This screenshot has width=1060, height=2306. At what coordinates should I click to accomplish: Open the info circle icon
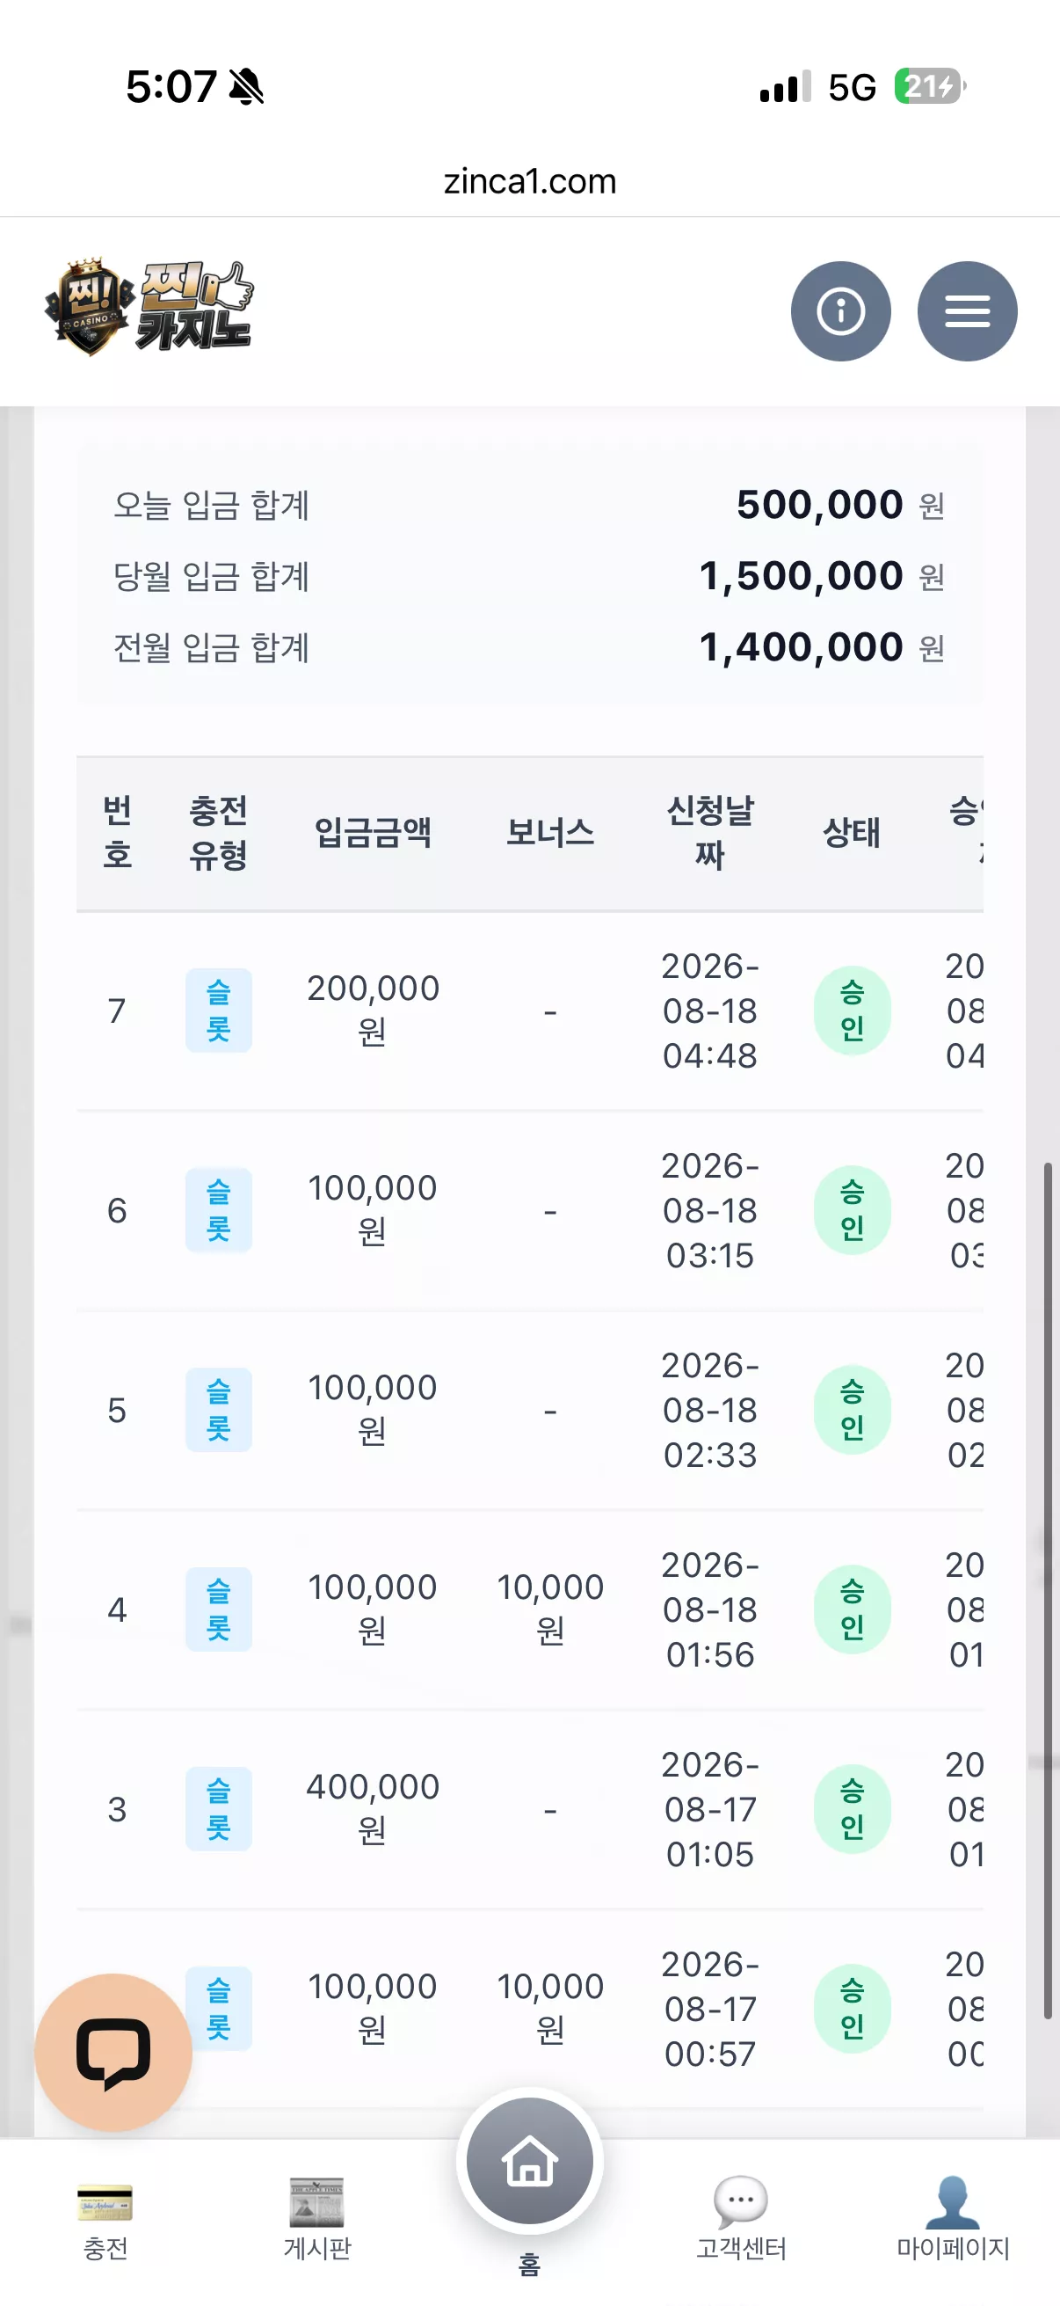coord(840,311)
